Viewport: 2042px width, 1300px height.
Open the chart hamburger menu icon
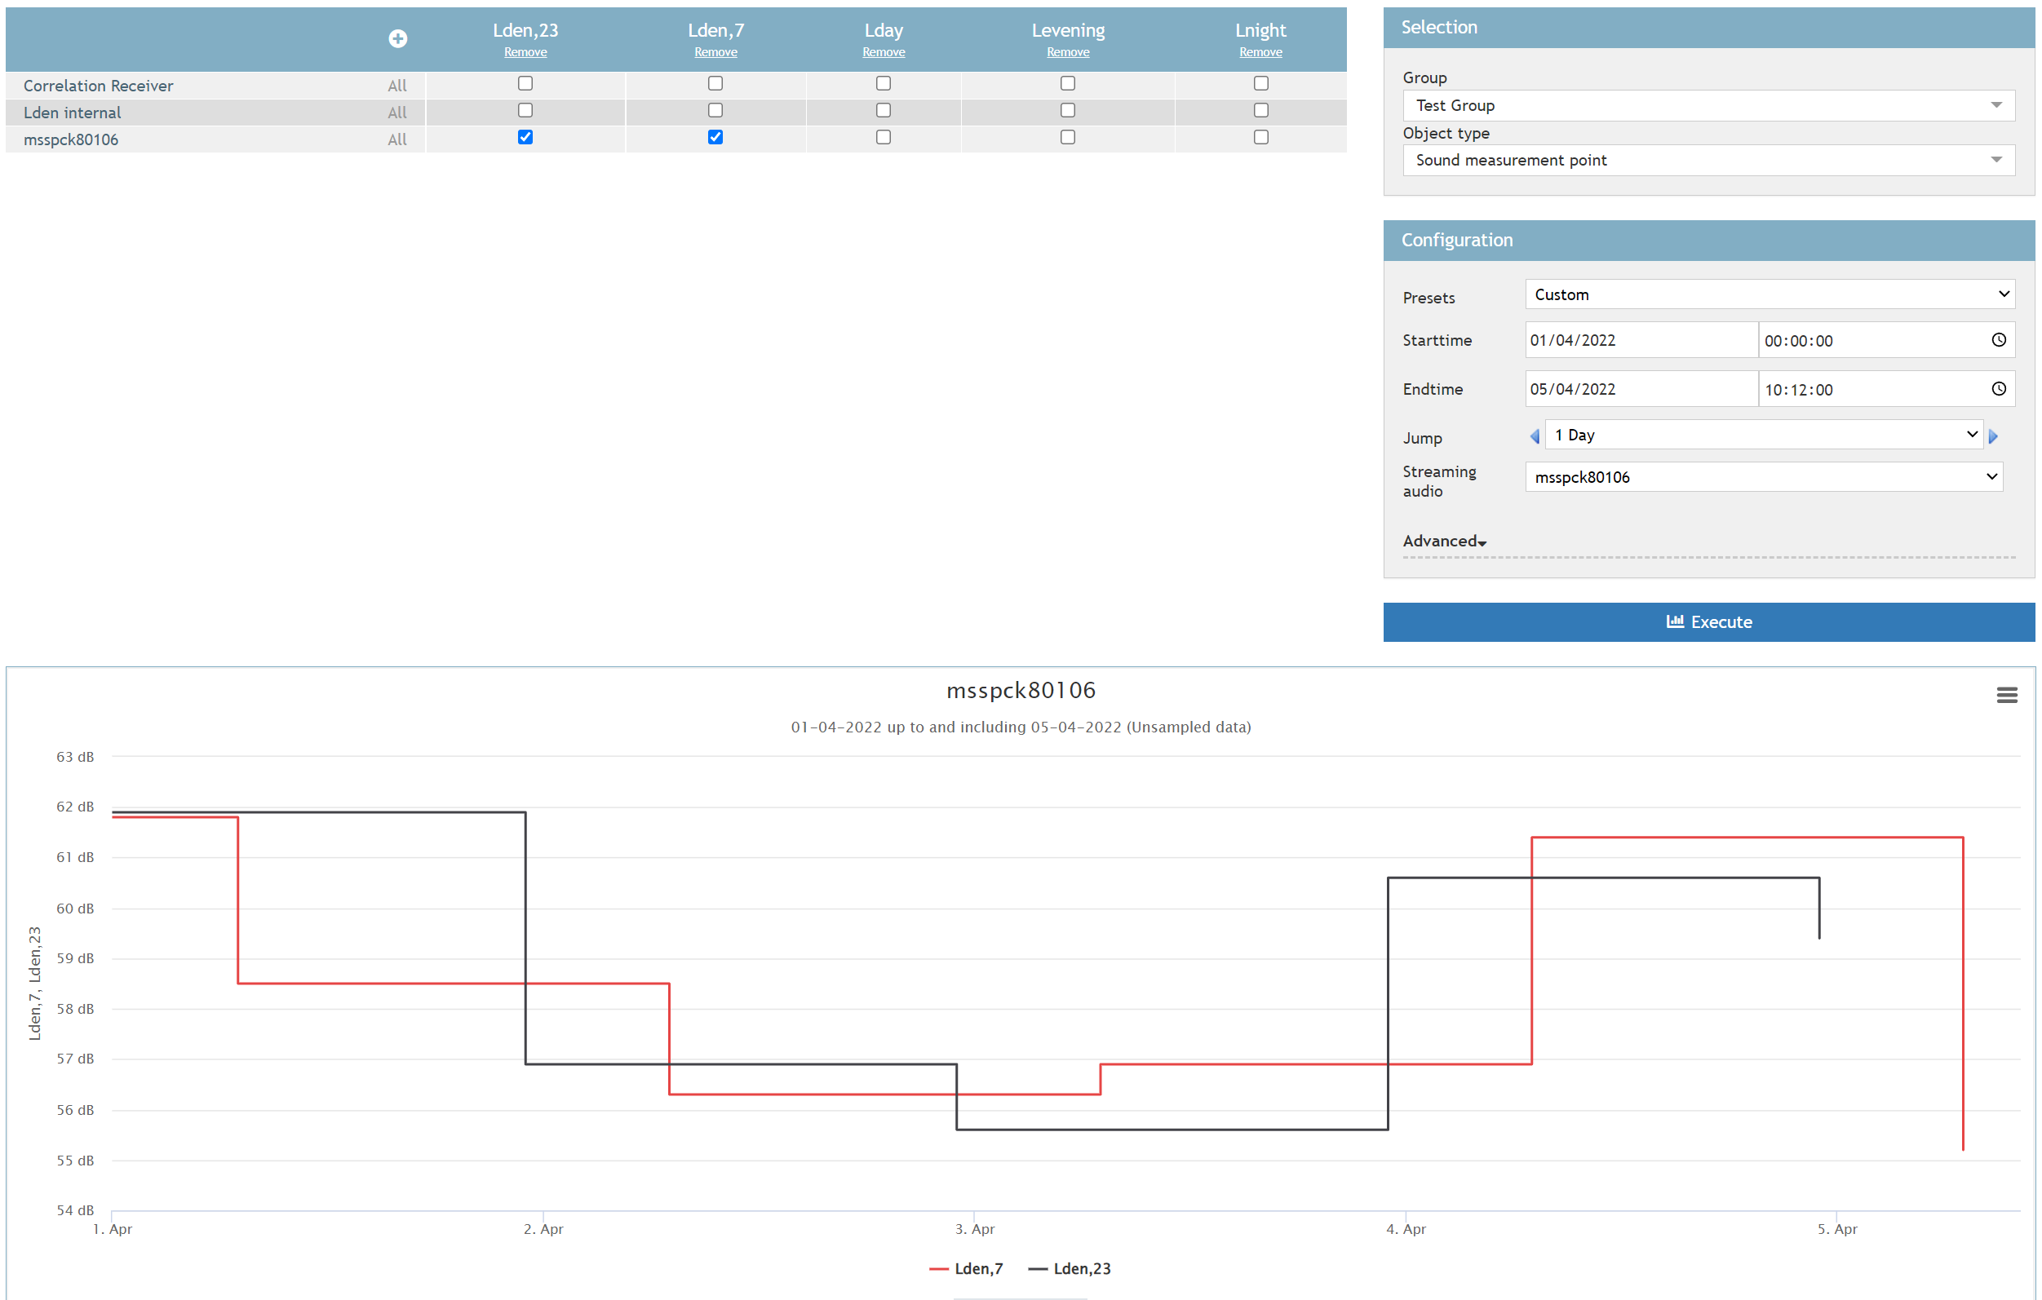click(x=2006, y=695)
